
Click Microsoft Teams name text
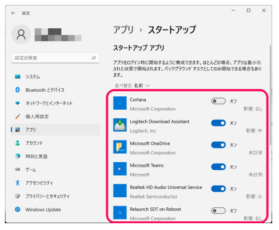point(147,165)
